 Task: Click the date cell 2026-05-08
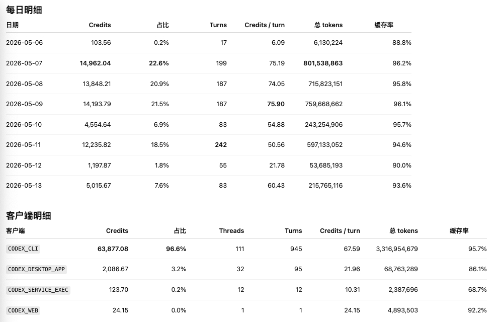click(24, 84)
